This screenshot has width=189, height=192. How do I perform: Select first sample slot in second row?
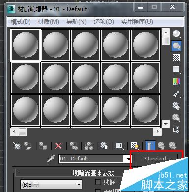[x=26, y=77]
